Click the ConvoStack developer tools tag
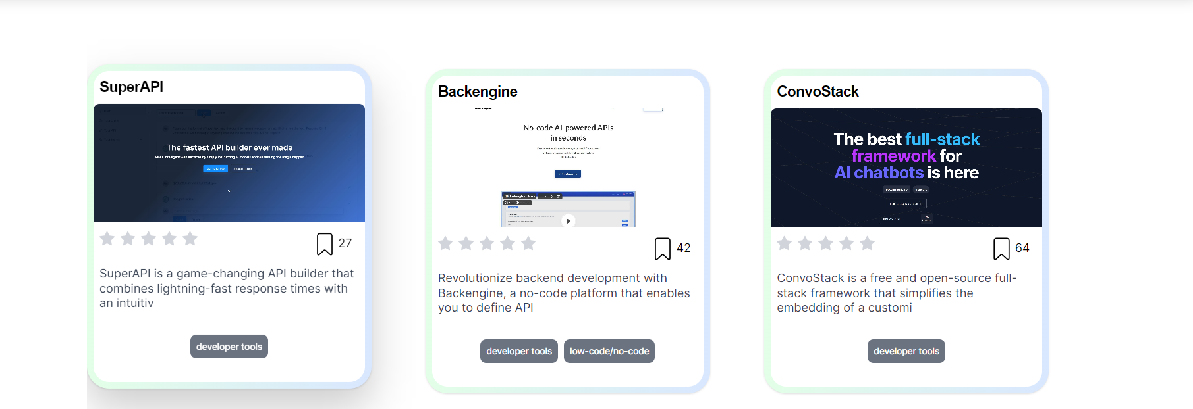The height and width of the screenshot is (409, 1193). [x=906, y=351]
